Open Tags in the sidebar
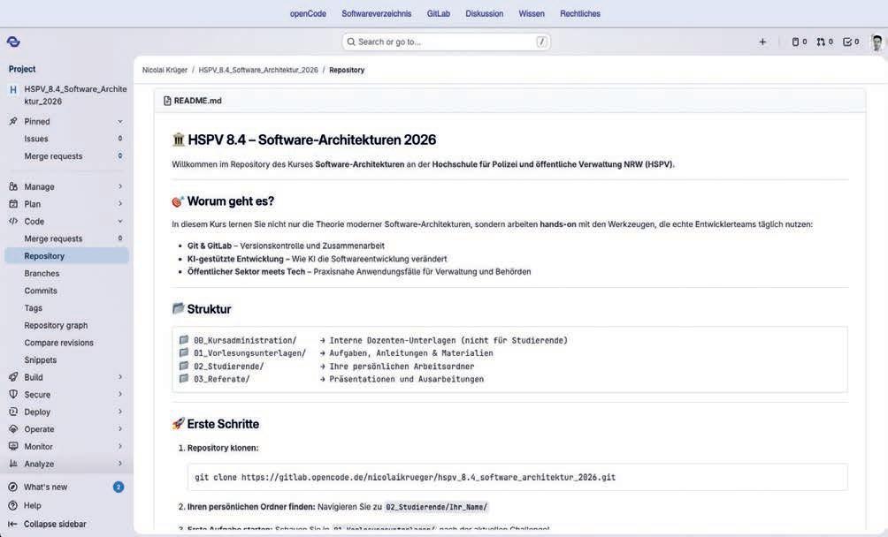The image size is (888, 537). (67, 308)
